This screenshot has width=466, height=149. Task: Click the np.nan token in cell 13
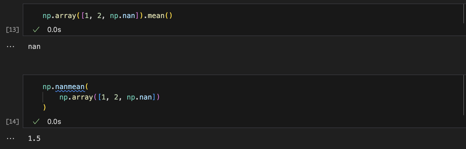pyautogui.click(x=123, y=16)
